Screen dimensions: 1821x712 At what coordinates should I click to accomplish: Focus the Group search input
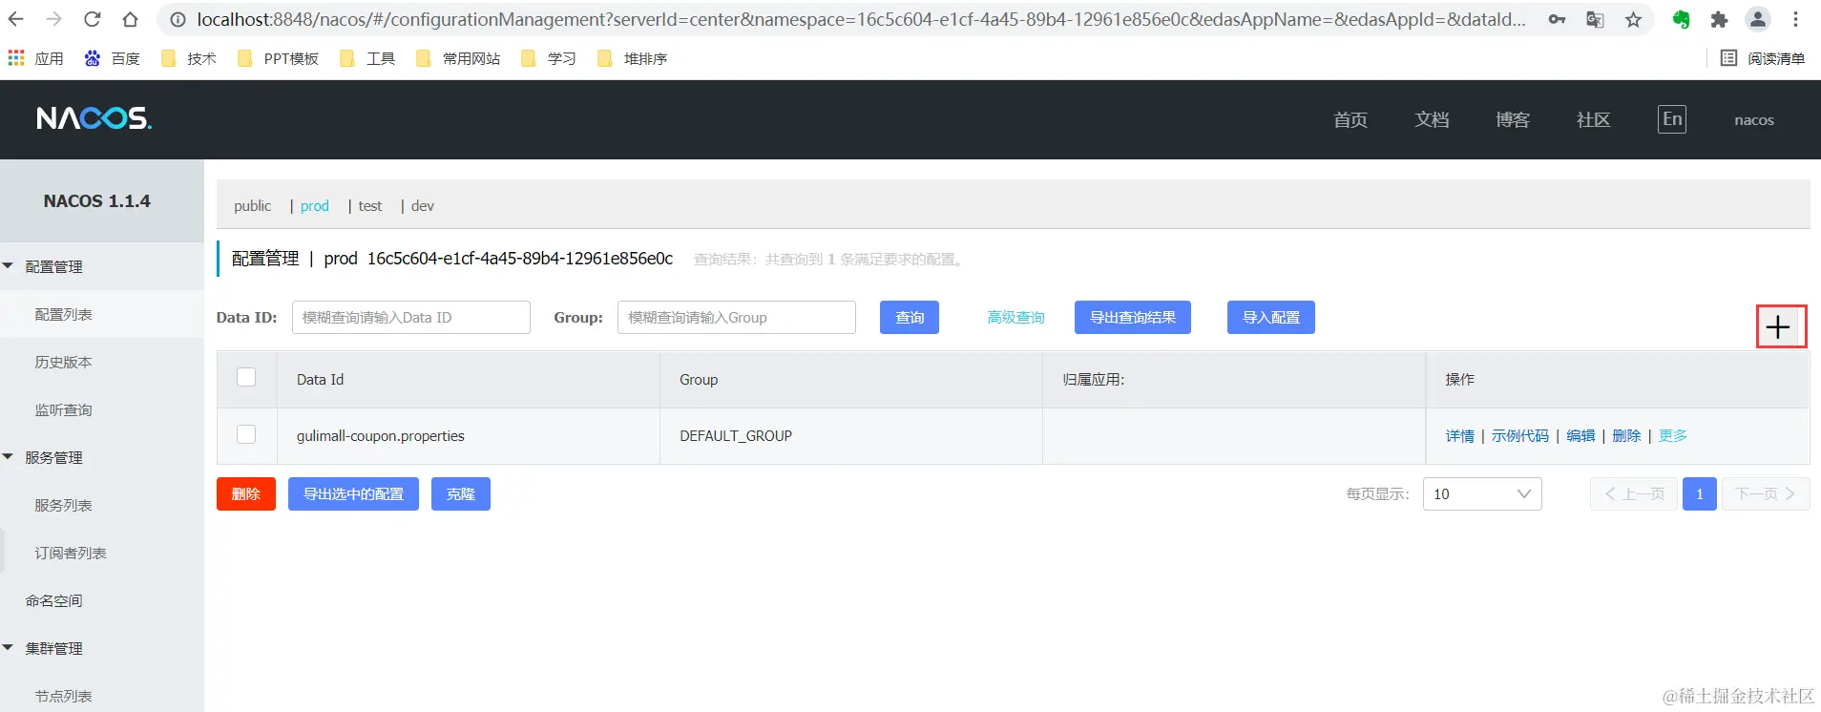click(737, 317)
